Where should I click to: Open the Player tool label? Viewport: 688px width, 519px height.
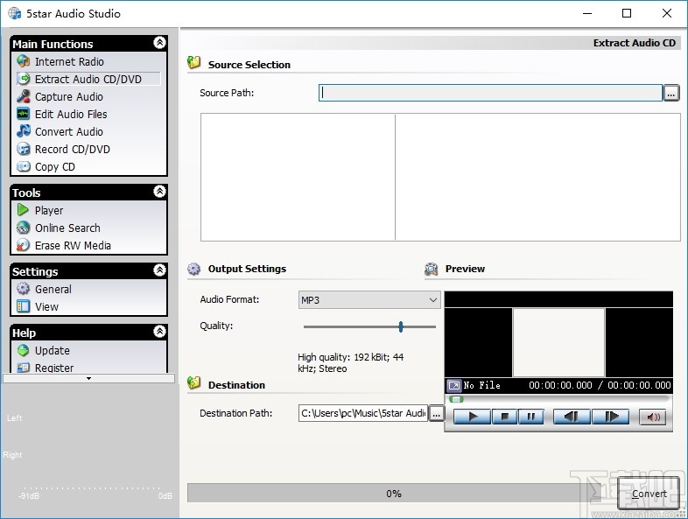coord(49,210)
